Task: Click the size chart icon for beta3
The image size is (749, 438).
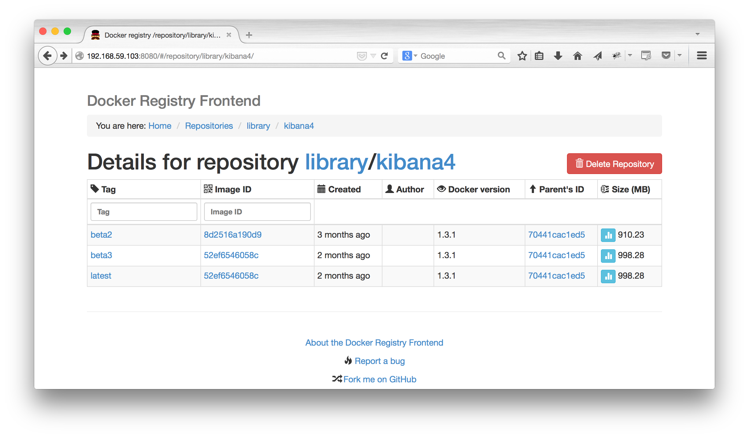Action: [608, 255]
